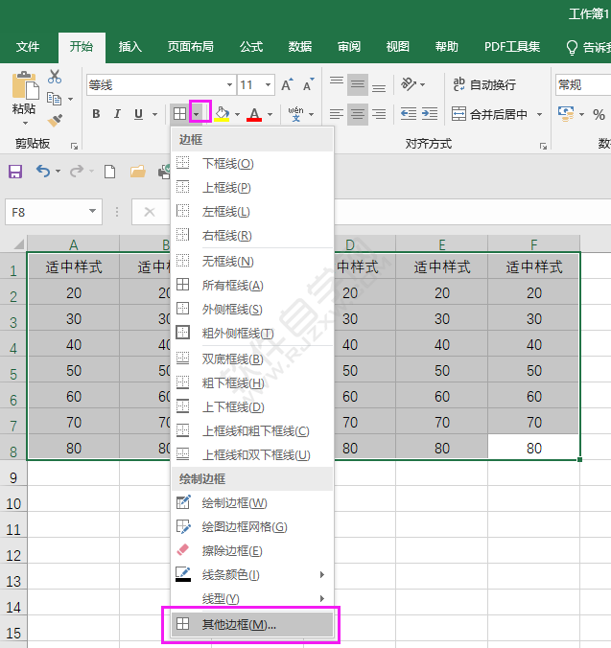
Task: Click the wén phonetic guide icon
Action: [x=295, y=114]
